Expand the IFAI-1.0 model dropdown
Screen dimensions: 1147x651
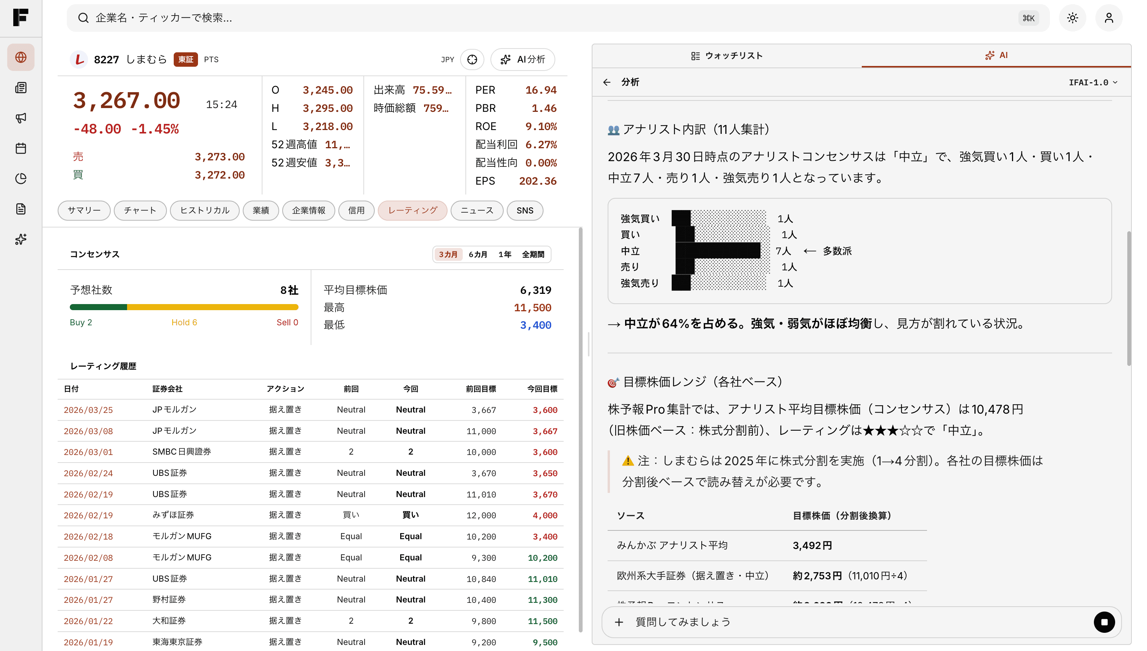[x=1093, y=82]
